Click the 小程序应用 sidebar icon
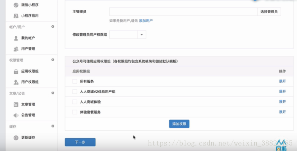The image size is (297, 151). tap(16, 16)
